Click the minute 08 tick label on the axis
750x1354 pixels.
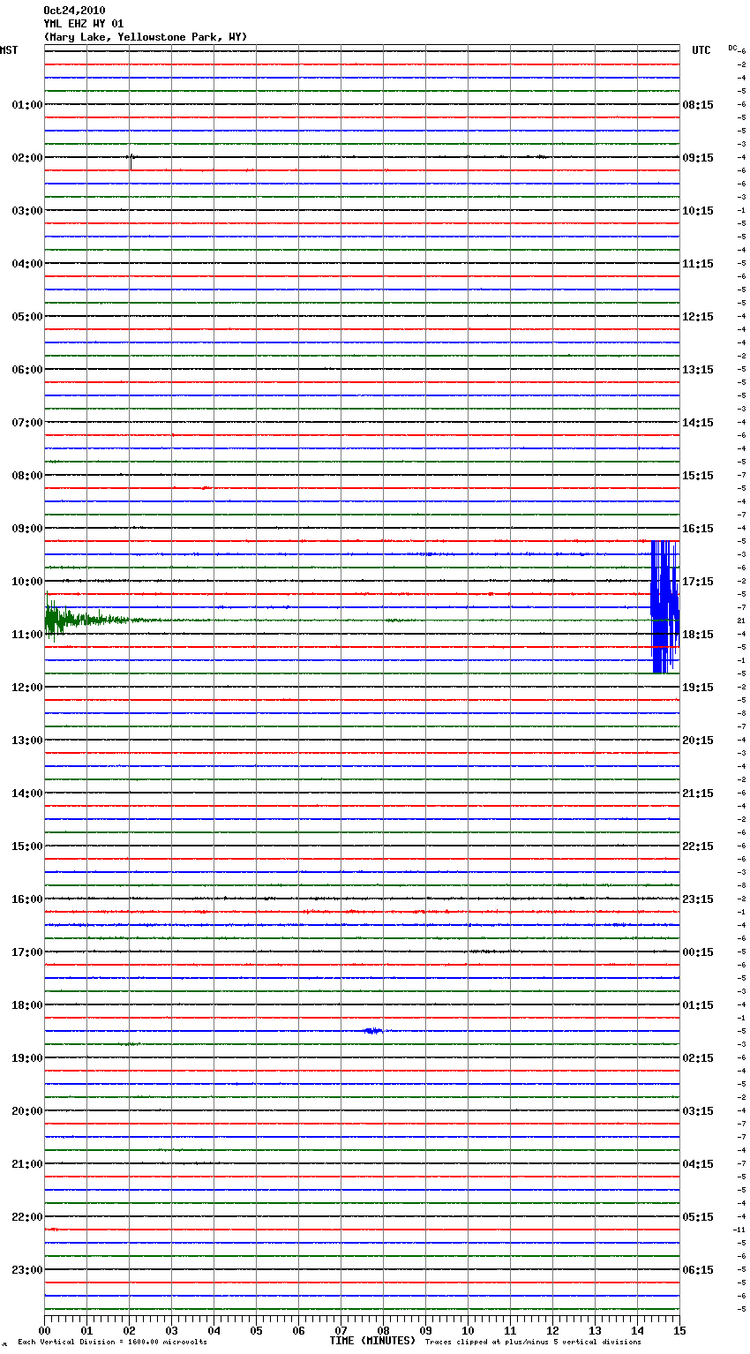click(x=383, y=1330)
